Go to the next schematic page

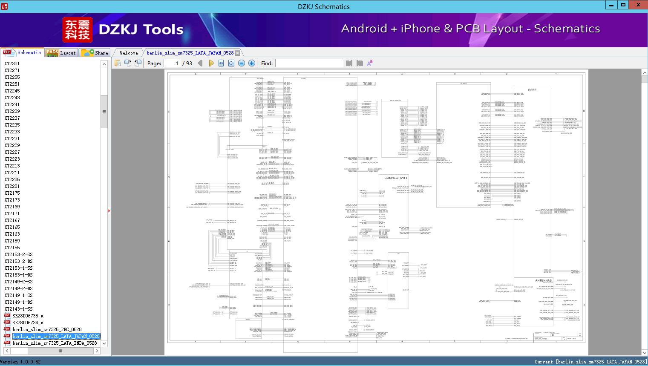(x=211, y=63)
